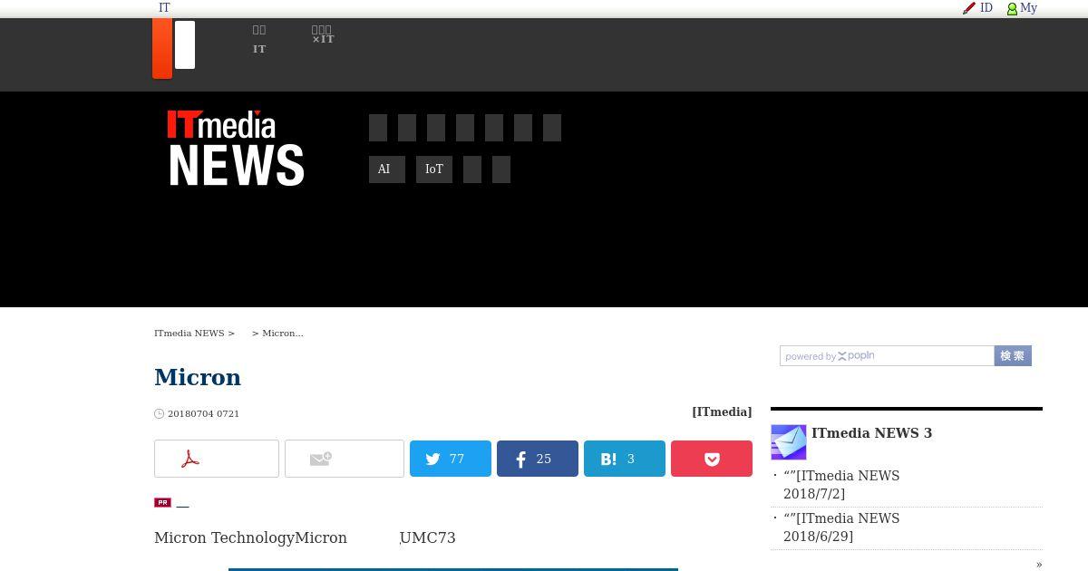
Task: Click the 20180704 0721 timestamp
Action: (x=203, y=413)
